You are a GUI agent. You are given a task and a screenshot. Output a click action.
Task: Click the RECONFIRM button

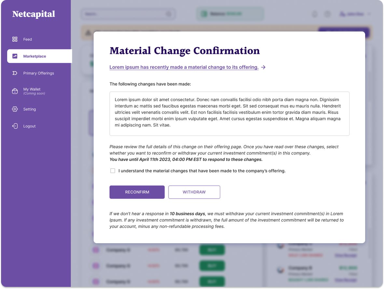tap(137, 192)
